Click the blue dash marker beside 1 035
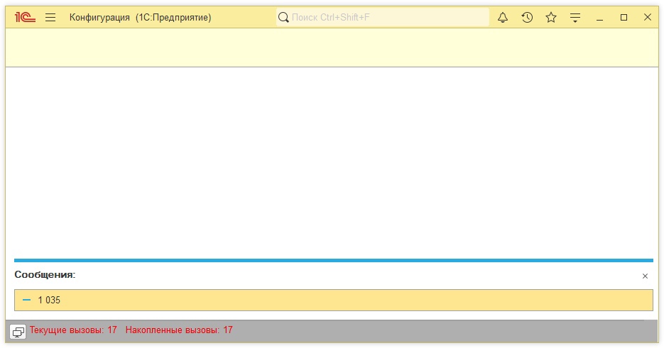 pyautogui.click(x=27, y=300)
